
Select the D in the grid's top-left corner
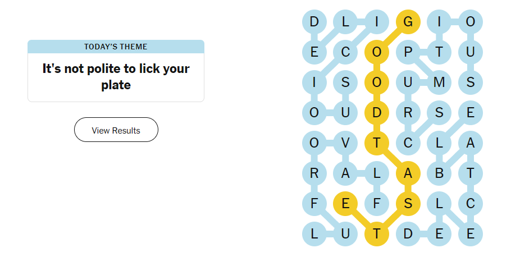tap(314, 22)
